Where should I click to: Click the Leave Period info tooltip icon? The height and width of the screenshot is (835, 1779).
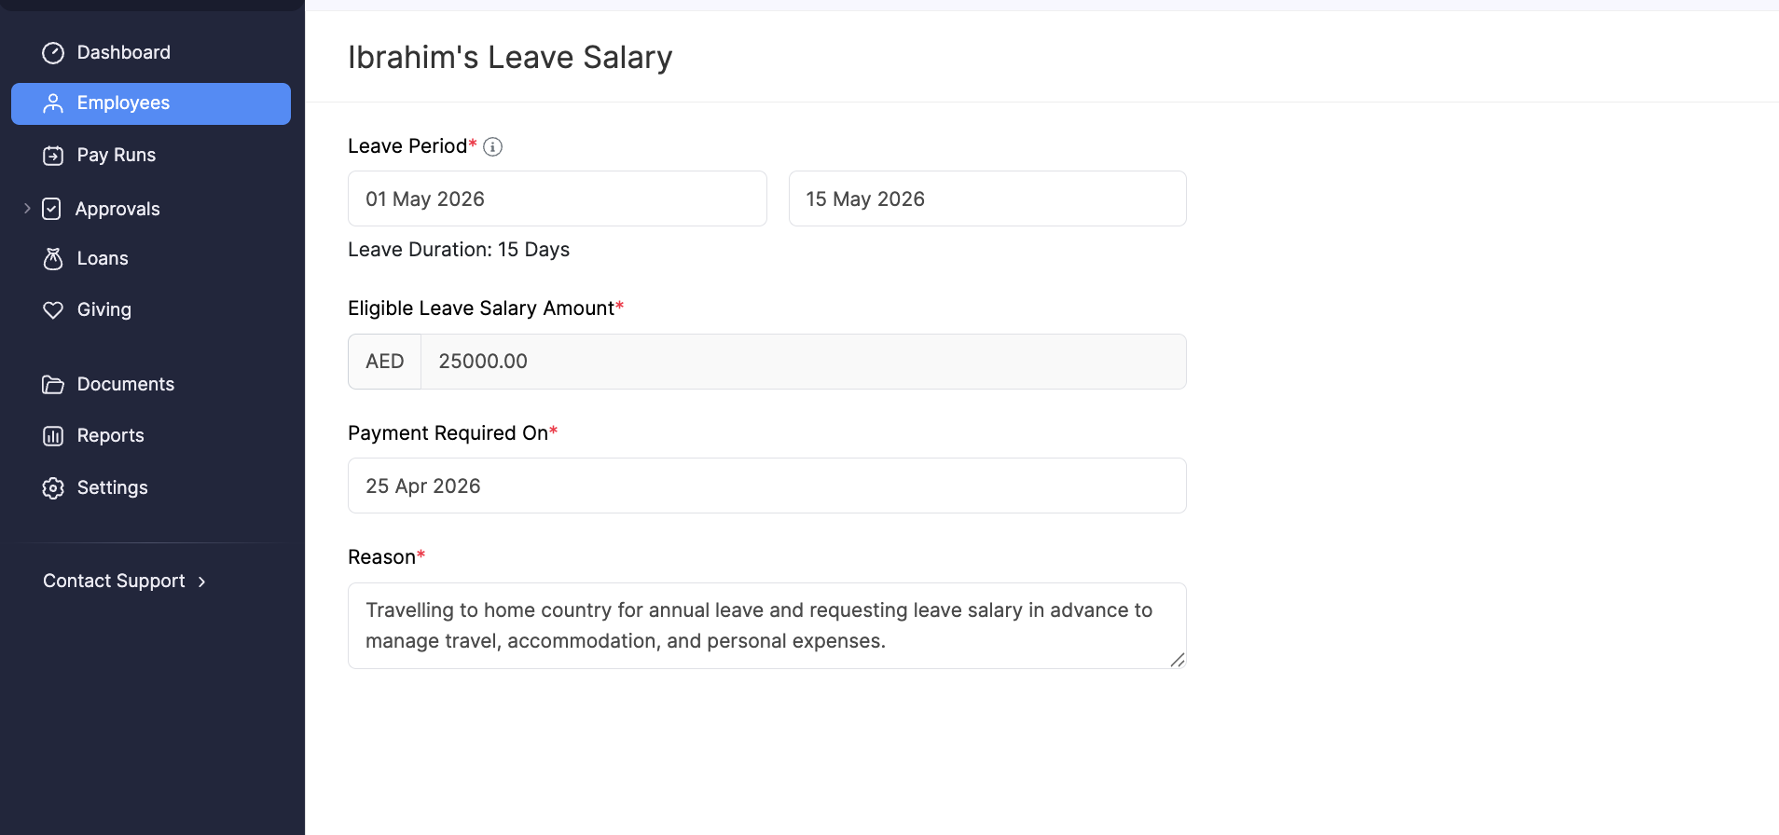(492, 146)
